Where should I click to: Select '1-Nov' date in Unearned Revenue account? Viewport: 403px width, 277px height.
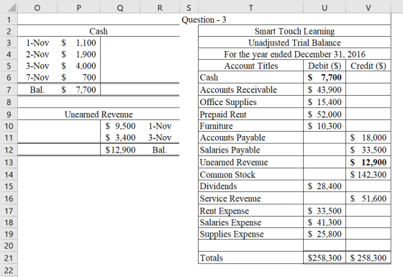(160, 126)
